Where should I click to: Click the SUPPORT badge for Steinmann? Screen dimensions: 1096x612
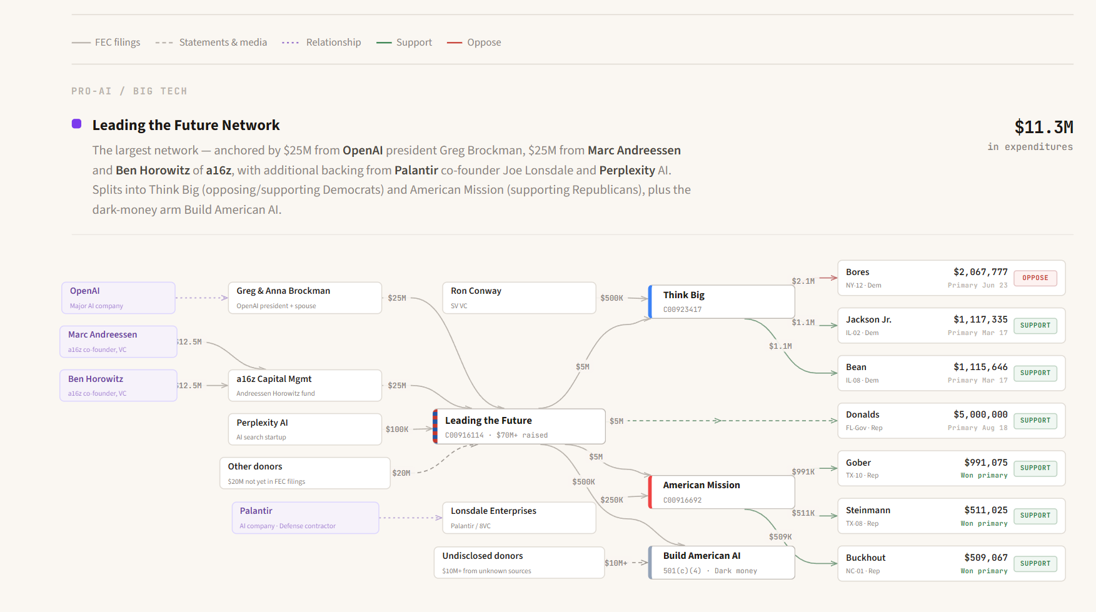coord(1035,516)
